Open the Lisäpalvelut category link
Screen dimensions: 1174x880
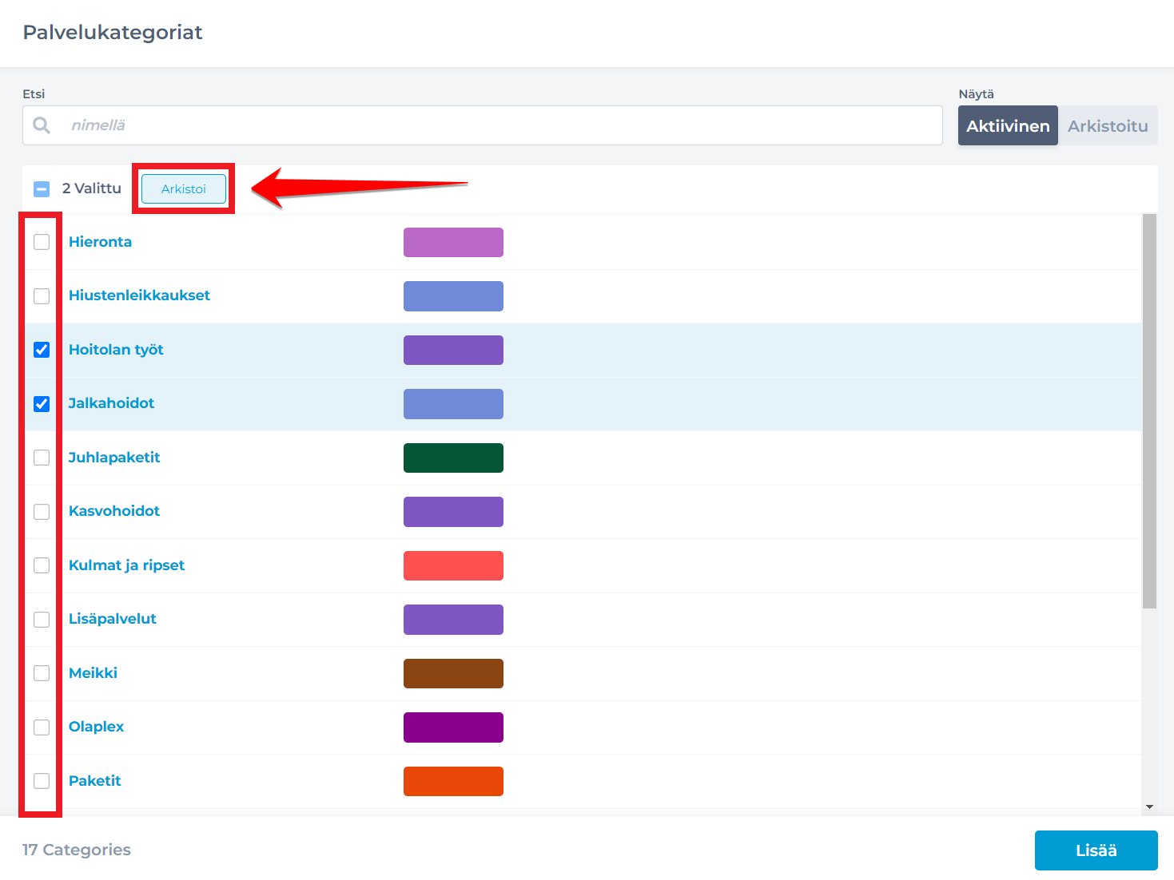[113, 619]
